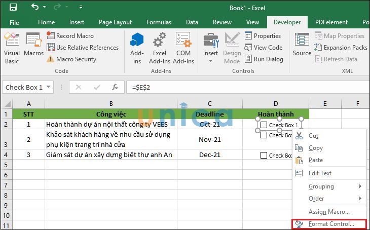The width and height of the screenshot is (370, 230).
Task: Click cell 'Giám sát dự án xây dựng biệt thự anh An'
Action: [x=111, y=155]
